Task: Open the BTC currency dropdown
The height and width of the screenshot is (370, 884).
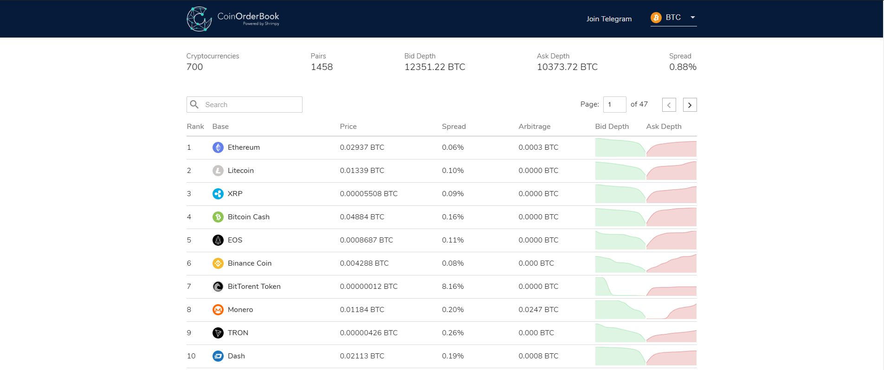Action: [x=674, y=18]
